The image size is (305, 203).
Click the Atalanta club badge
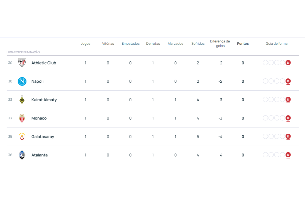22,155
